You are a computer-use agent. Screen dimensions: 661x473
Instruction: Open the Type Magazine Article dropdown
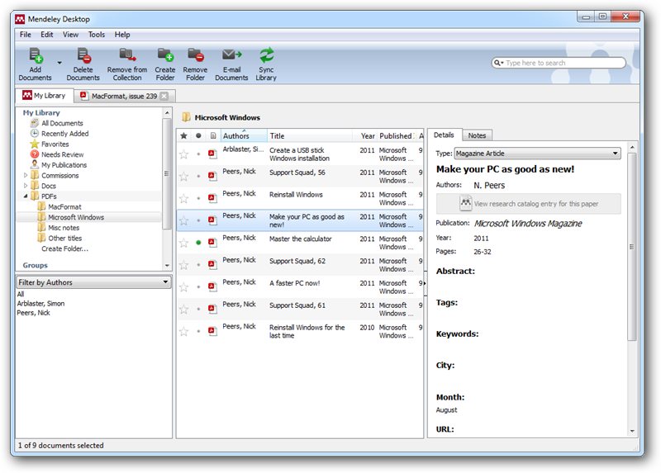pyautogui.click(x=538, y=154)
